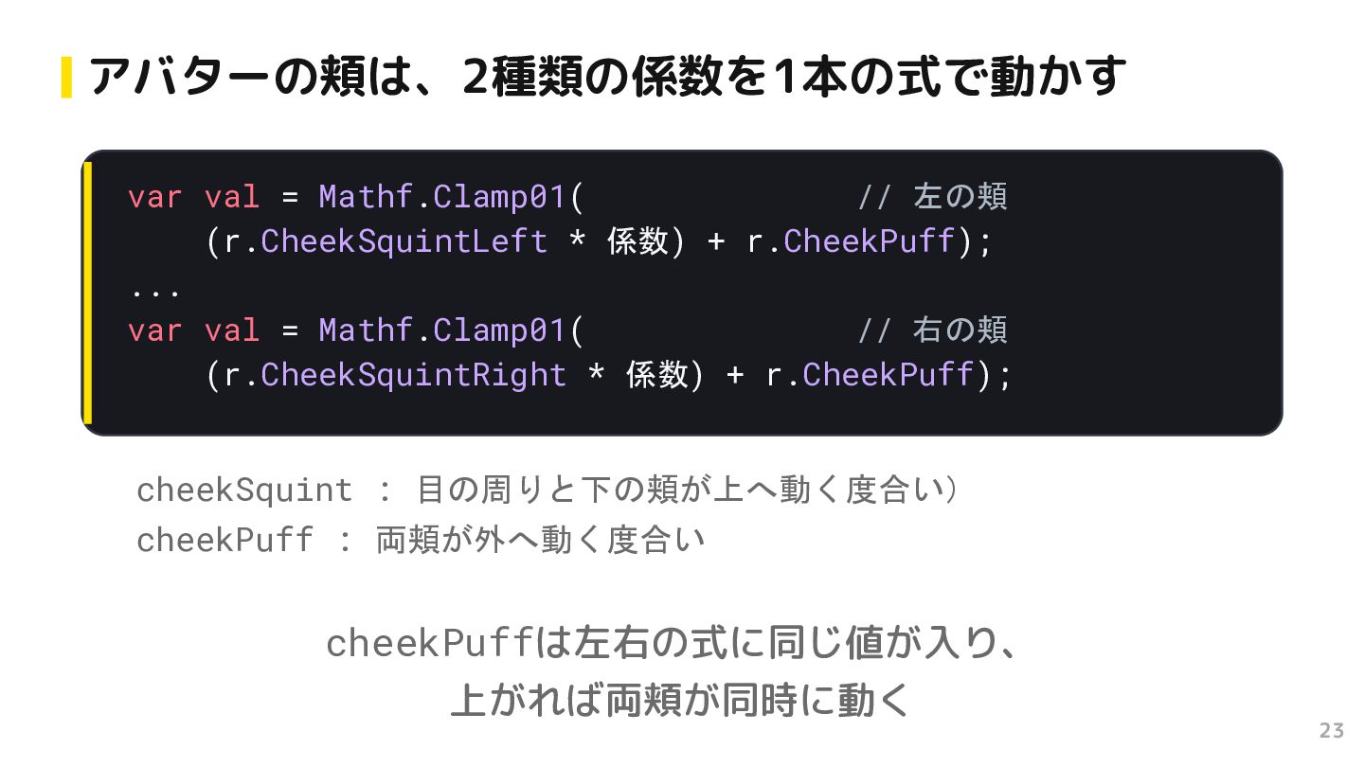Viewport: 1364px width, 767px height.
Task: Click the first 'Clamp01' method name
Action: click(x=499, y=196)
